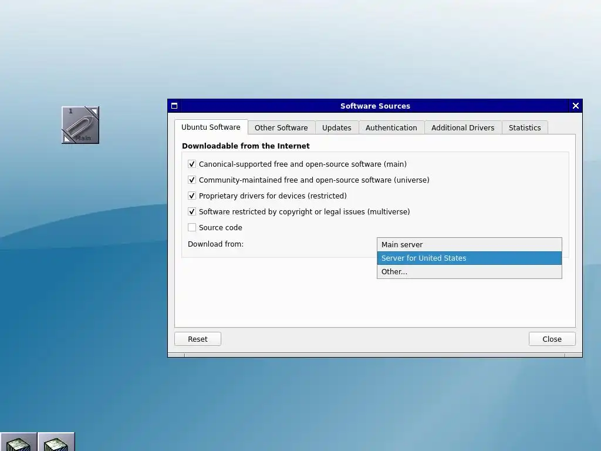View the Statistics tab

pyautogui.click(x=525, y=127)
